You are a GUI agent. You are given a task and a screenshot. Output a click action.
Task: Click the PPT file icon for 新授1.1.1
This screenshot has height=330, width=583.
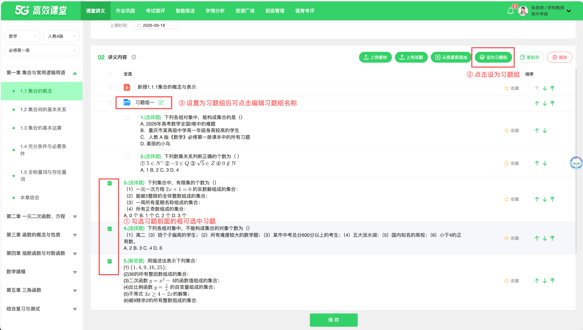(x=127, y=87)
